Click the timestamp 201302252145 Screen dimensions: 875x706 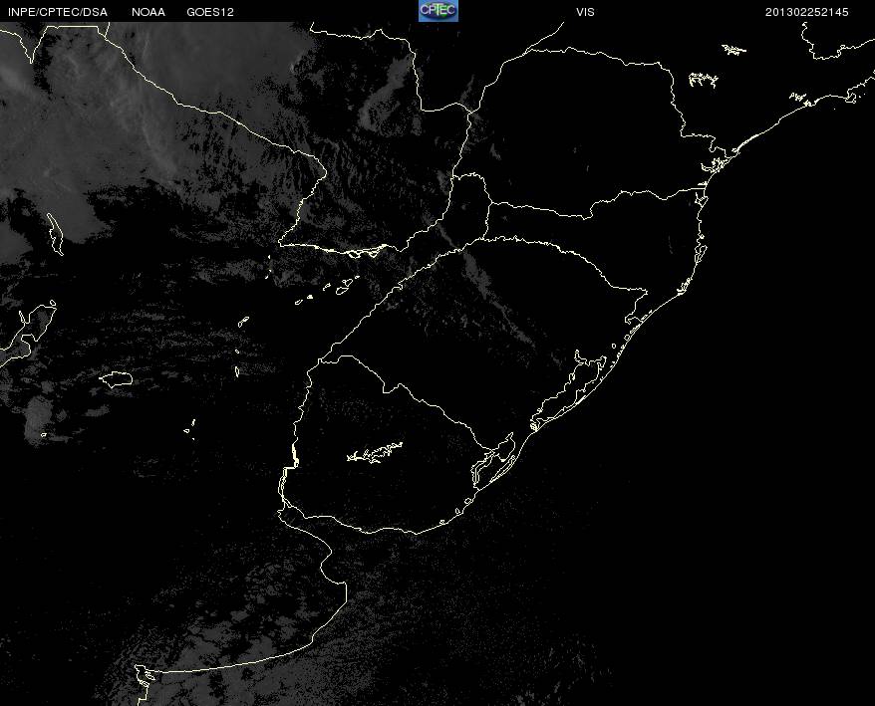click(x=806, y=12)
